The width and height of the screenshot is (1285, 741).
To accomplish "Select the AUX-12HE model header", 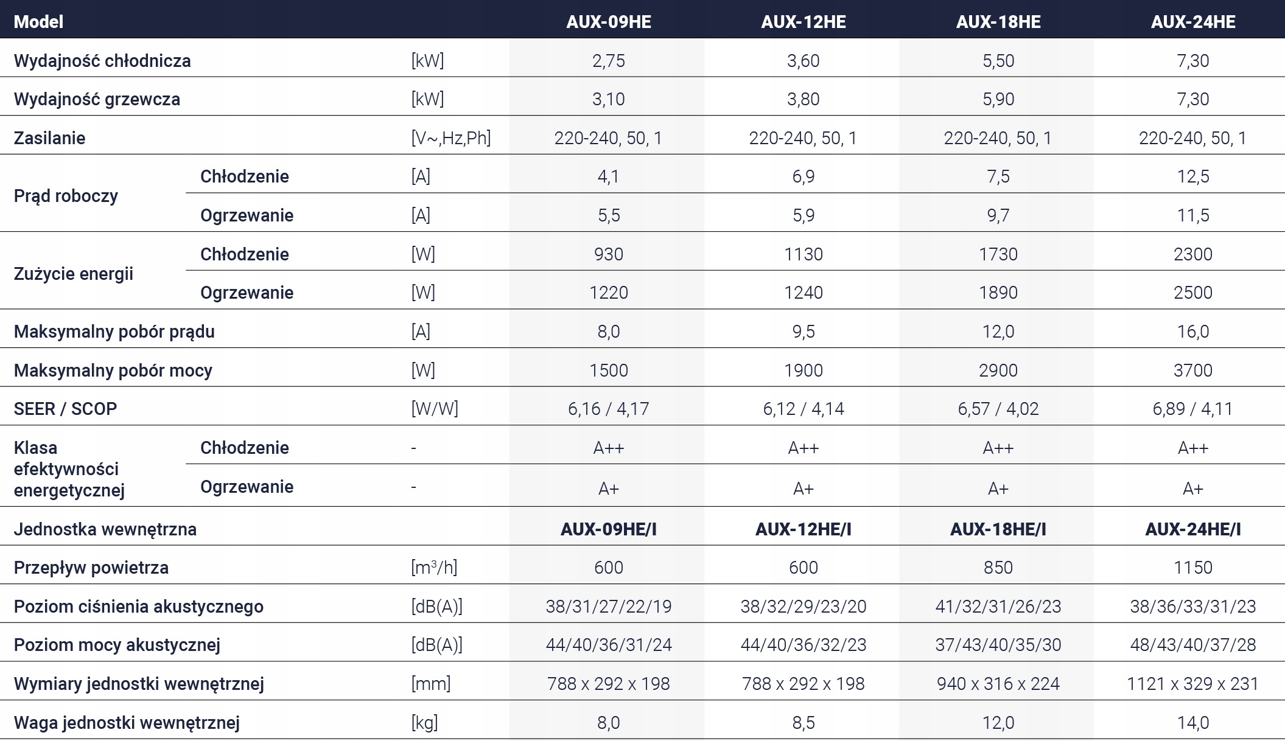I will [x=804, y=22].
